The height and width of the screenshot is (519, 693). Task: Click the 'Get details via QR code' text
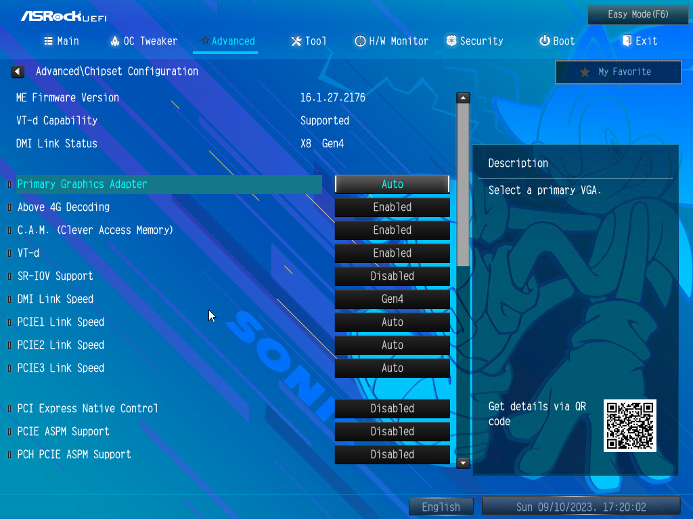[537, 414]
